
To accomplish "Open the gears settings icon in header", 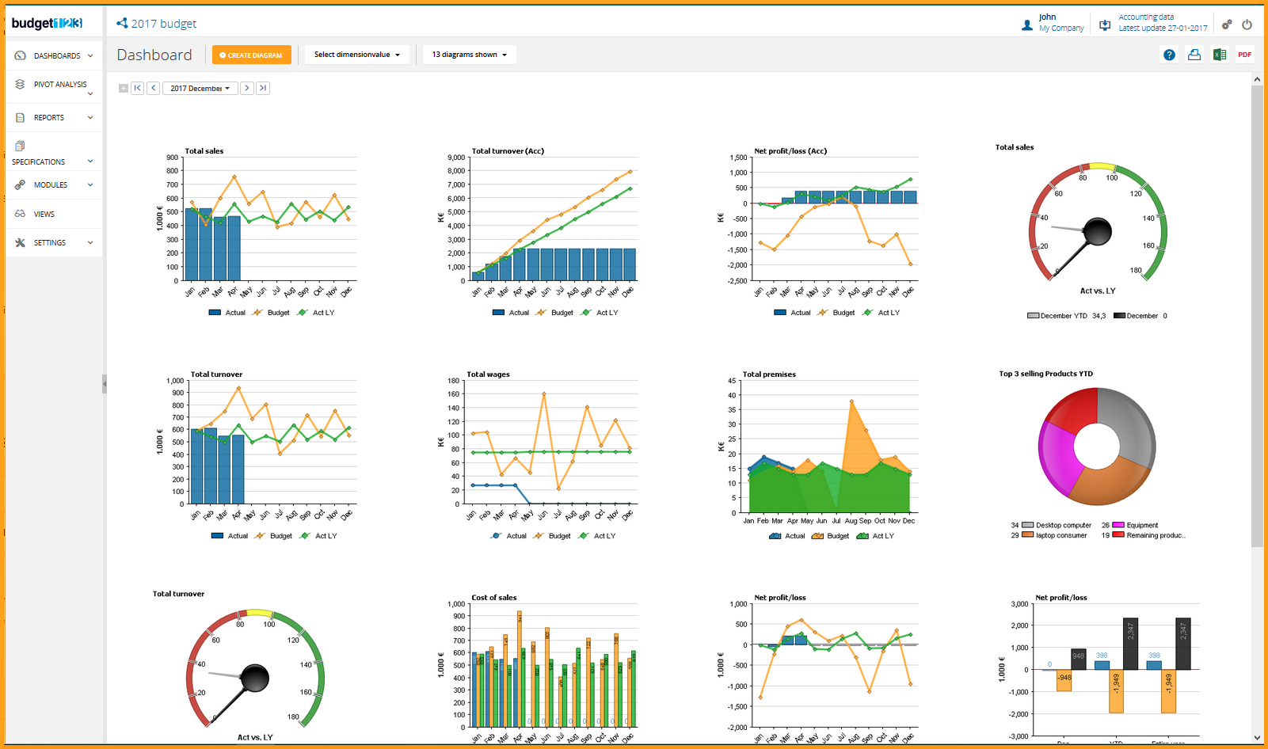I will tap(1227, 25).
